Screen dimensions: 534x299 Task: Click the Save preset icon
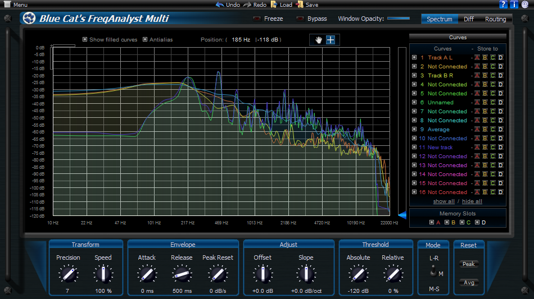click(300, 4)
